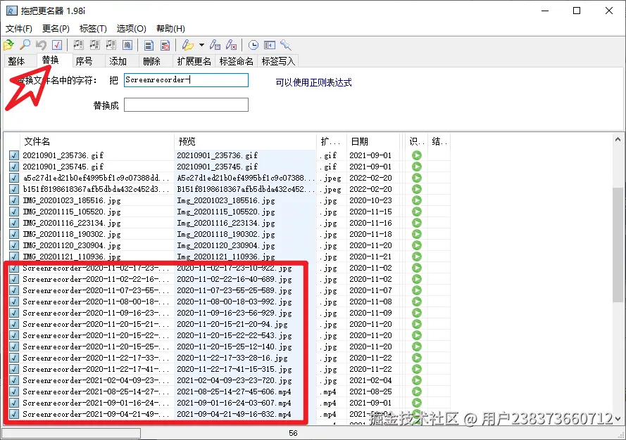The image size is (626, 440).
Task: Switch to the 扩展更名 tab
Action: 194,61
